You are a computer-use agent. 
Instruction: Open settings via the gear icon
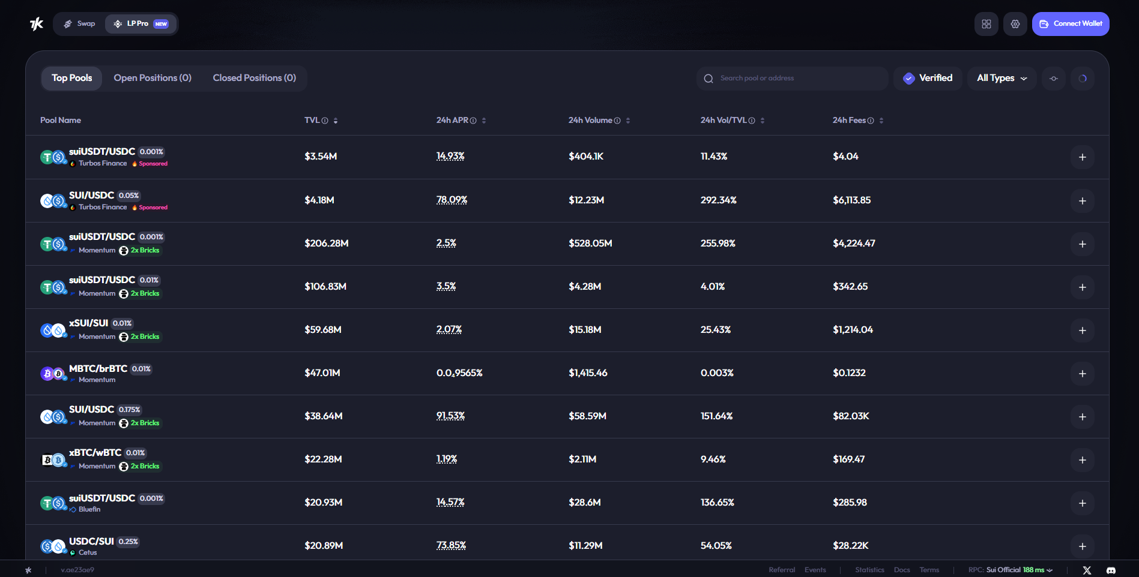tap(1015, 24)
